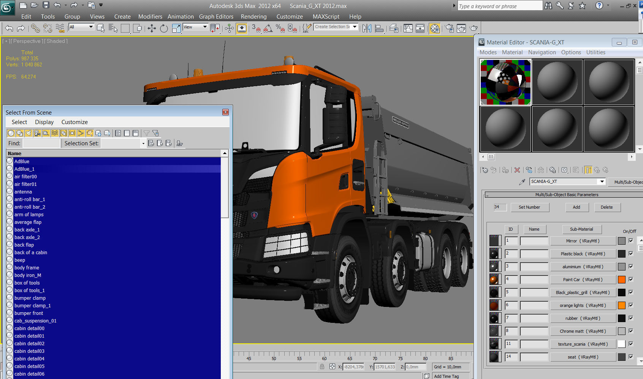
Task: Open the Rendering menu
Action: pos(253,17)
